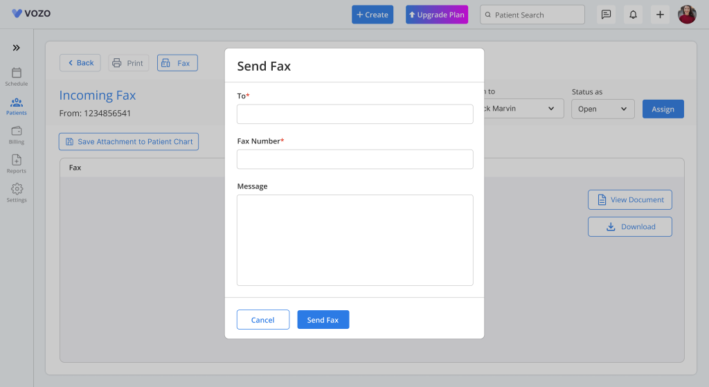Expand the sidebar with double-chevron icon

pos(16,48)
